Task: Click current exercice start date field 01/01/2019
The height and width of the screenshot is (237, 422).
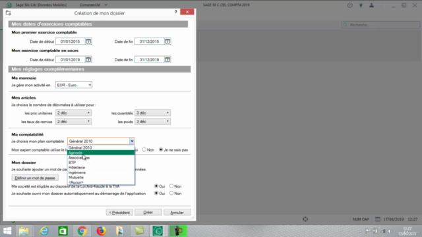Action: click(x=71, y=60)
